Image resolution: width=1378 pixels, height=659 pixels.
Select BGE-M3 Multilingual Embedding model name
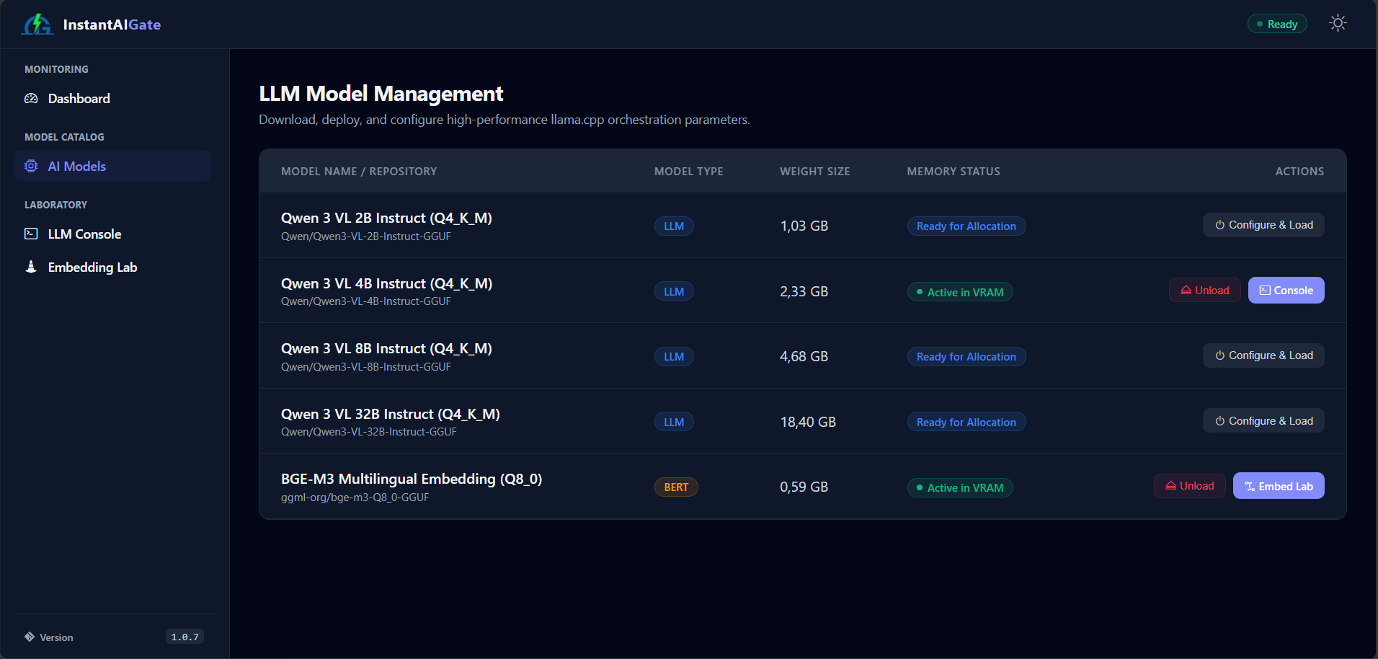pyautogui.click(x=412, y=479)
